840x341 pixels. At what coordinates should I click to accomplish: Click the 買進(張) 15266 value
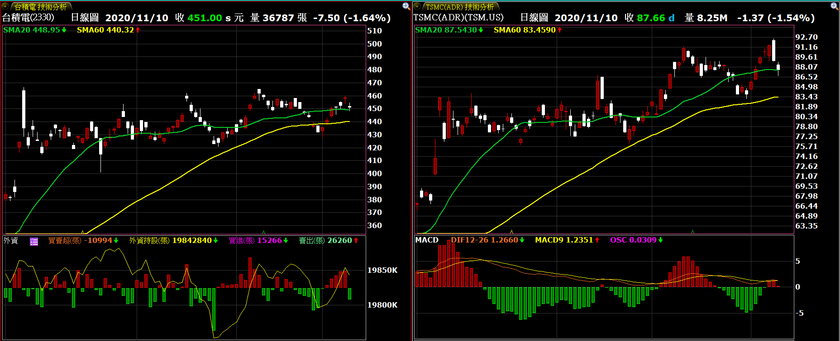[x=258, y=240]
